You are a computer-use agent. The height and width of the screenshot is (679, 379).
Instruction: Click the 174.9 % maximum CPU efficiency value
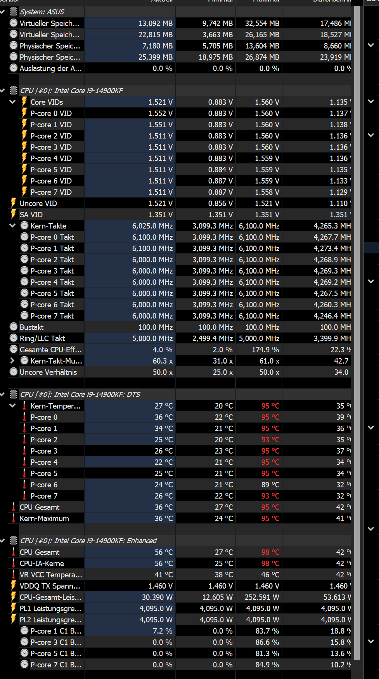click(265, 350)
